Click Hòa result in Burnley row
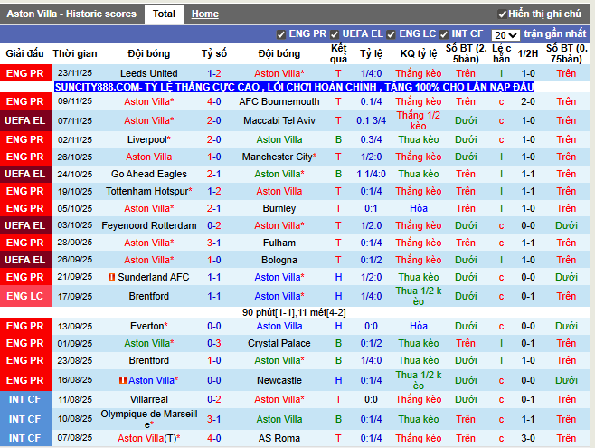Viewport: 595px width, 448px height. click(x=419, y=208)
